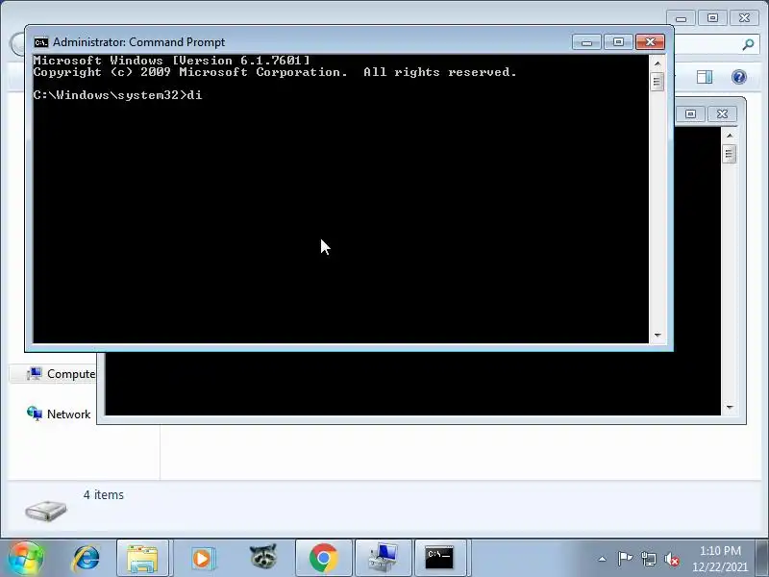
Task: Minimize the Explorer window
Action: pyautogui.click(x=681, y=18)
